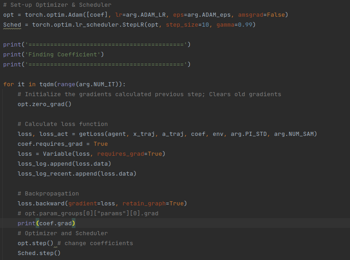Click the underlined 'Sched' variable assignment
This screenshot has height=260, width=350.
12,25
